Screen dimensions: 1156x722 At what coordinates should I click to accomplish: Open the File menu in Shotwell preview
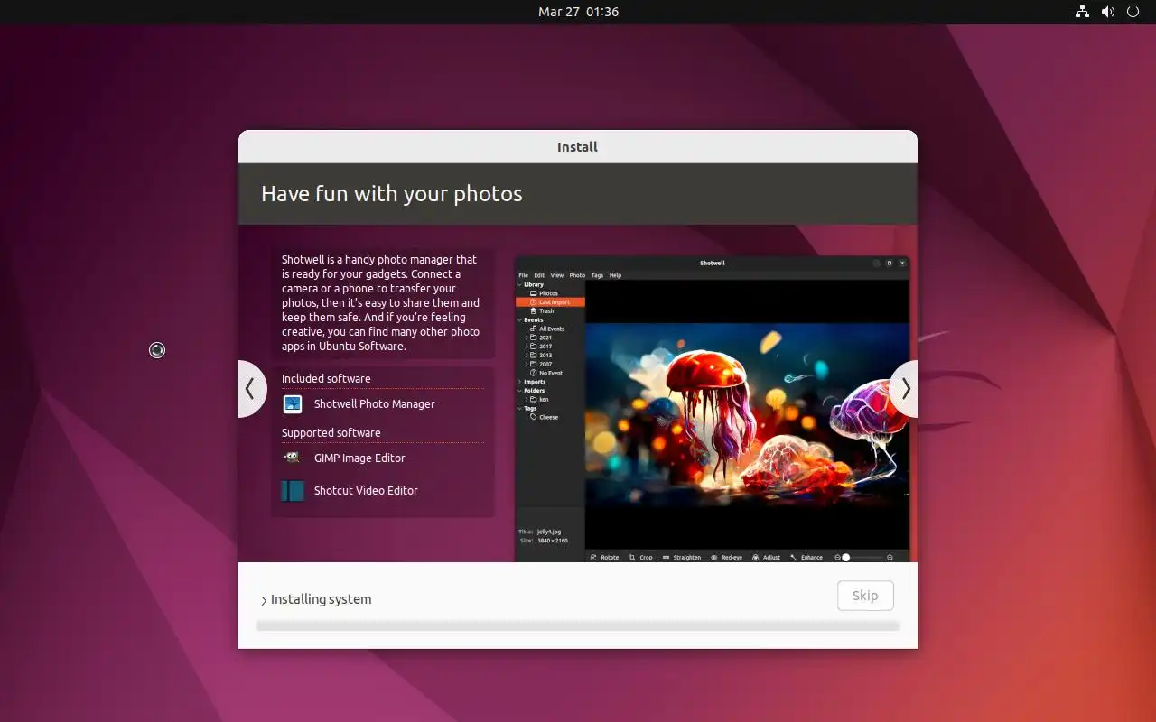coord(524,275)
